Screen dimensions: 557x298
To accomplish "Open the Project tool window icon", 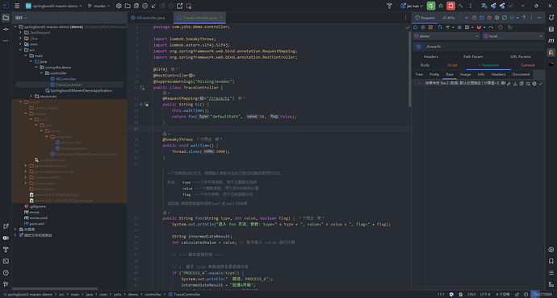I will (x=6, y=18).
